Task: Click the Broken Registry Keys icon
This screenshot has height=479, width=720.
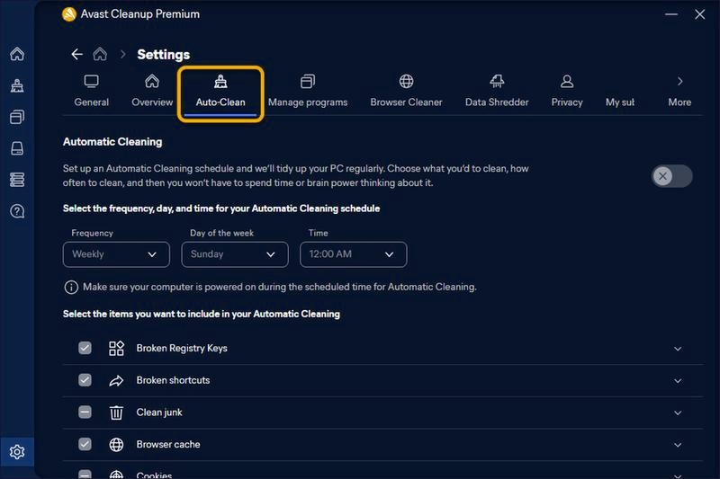Action: tap(116, 349)
